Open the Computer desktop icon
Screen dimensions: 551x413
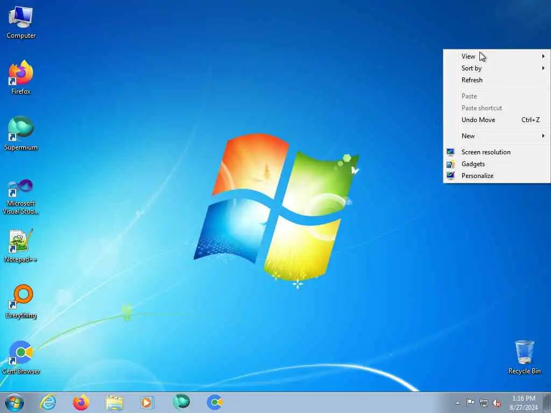click(x=21, y=22)
